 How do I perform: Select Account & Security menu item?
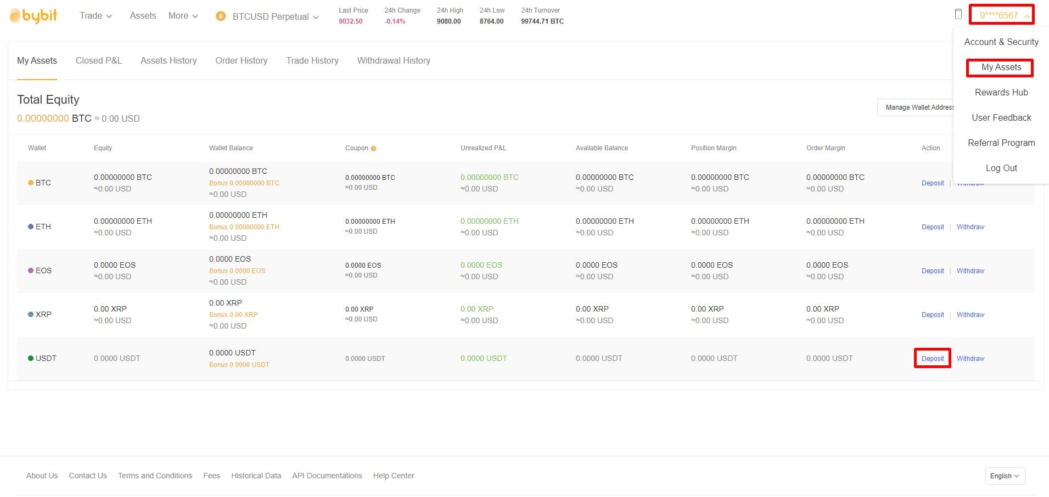(1001, 42)
